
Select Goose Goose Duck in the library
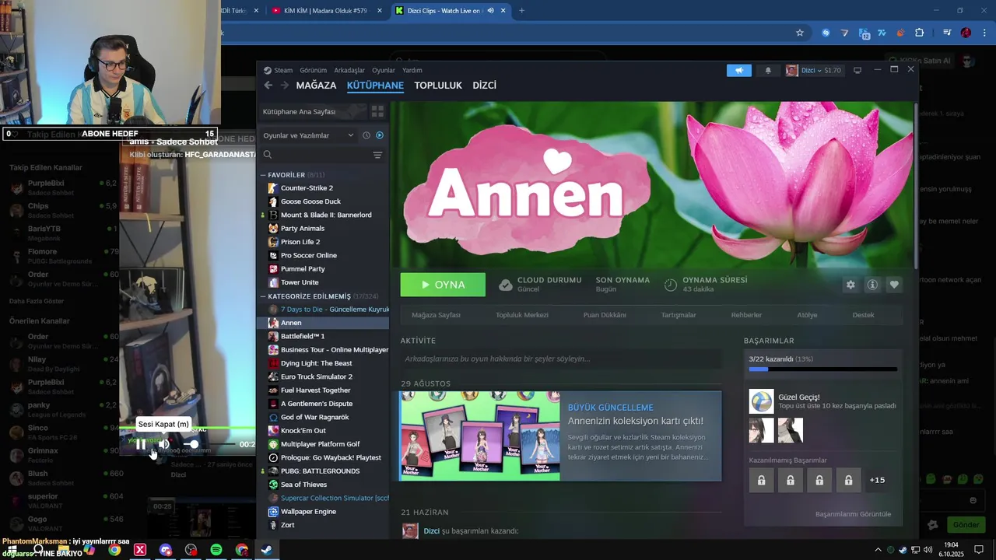coord(310,201)
